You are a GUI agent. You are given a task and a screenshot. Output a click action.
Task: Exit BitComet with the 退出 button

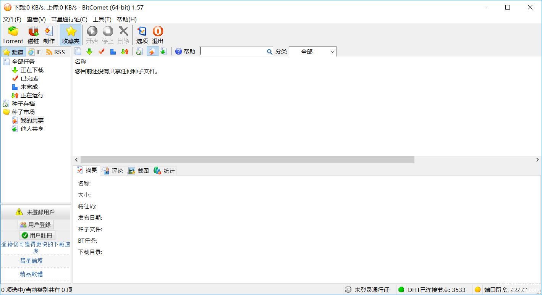point(158,35)
